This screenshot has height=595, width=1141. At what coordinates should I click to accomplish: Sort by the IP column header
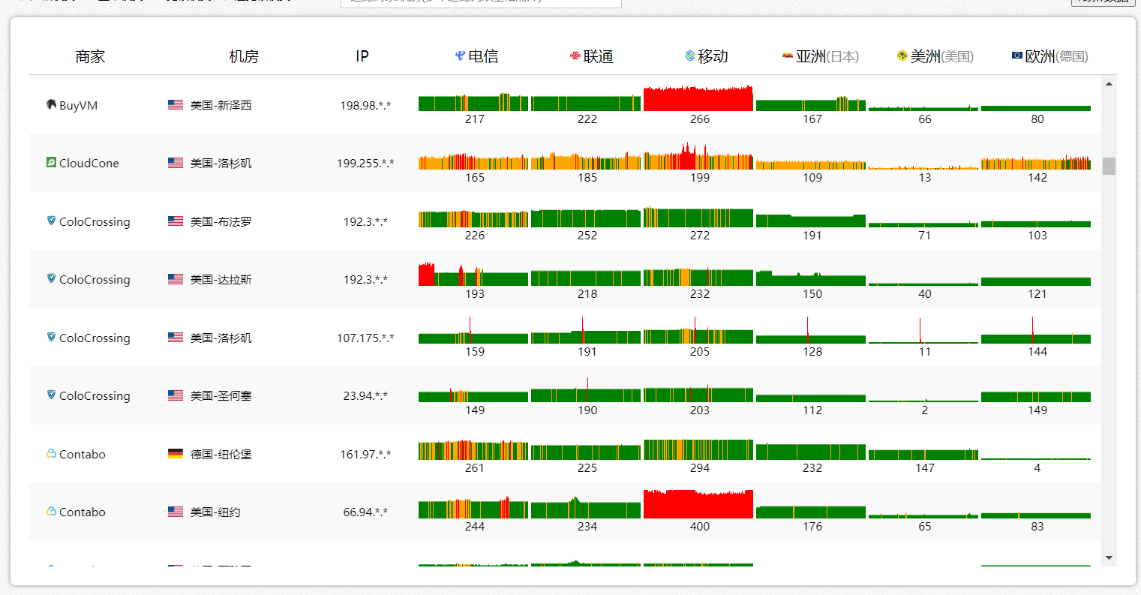[x=362, y=56]
